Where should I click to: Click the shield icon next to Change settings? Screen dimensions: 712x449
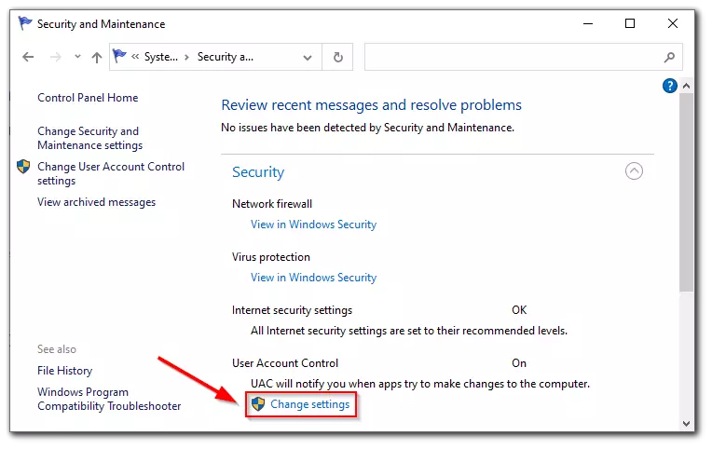258,403
